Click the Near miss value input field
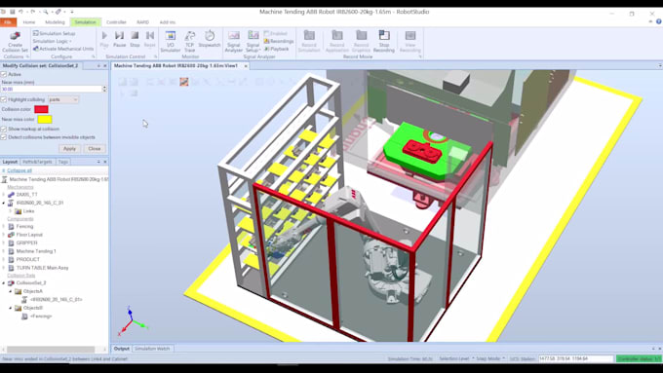This screenshot has height=373, width=663. tap(52, 90)
